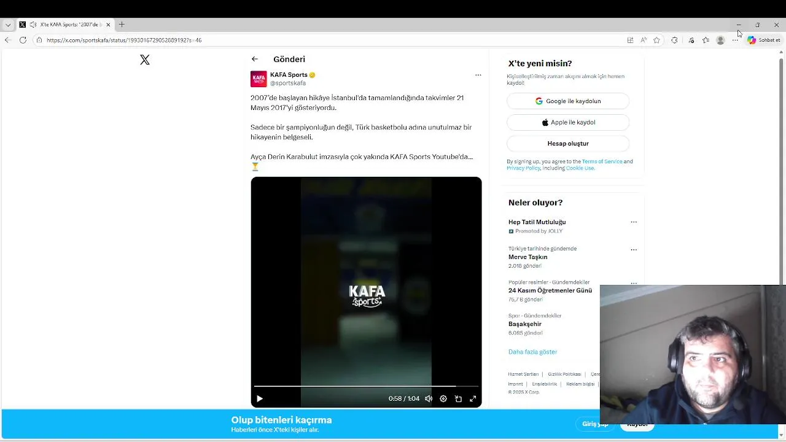Open Reklam bilgisi footer link
This screenshot has width=786, height=442.
click(x=580, y=384)
